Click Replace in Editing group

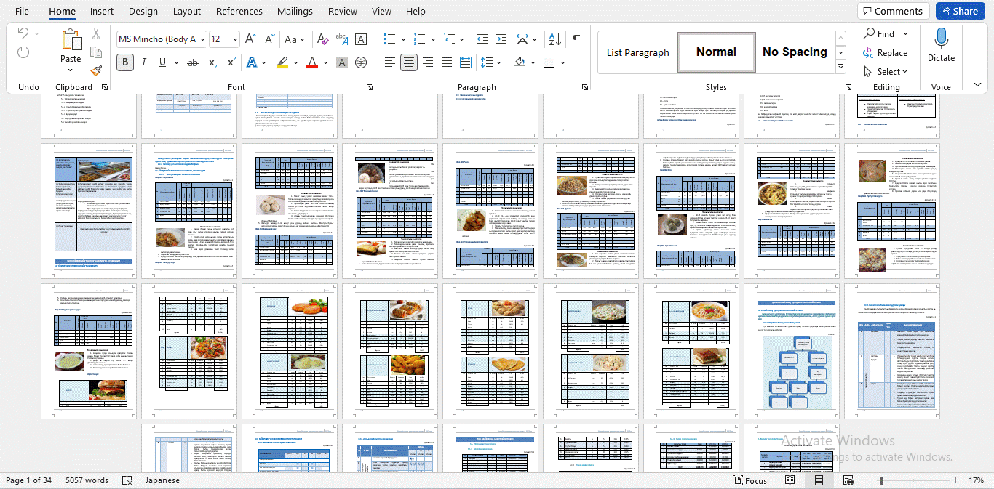(x=886, y=52)
